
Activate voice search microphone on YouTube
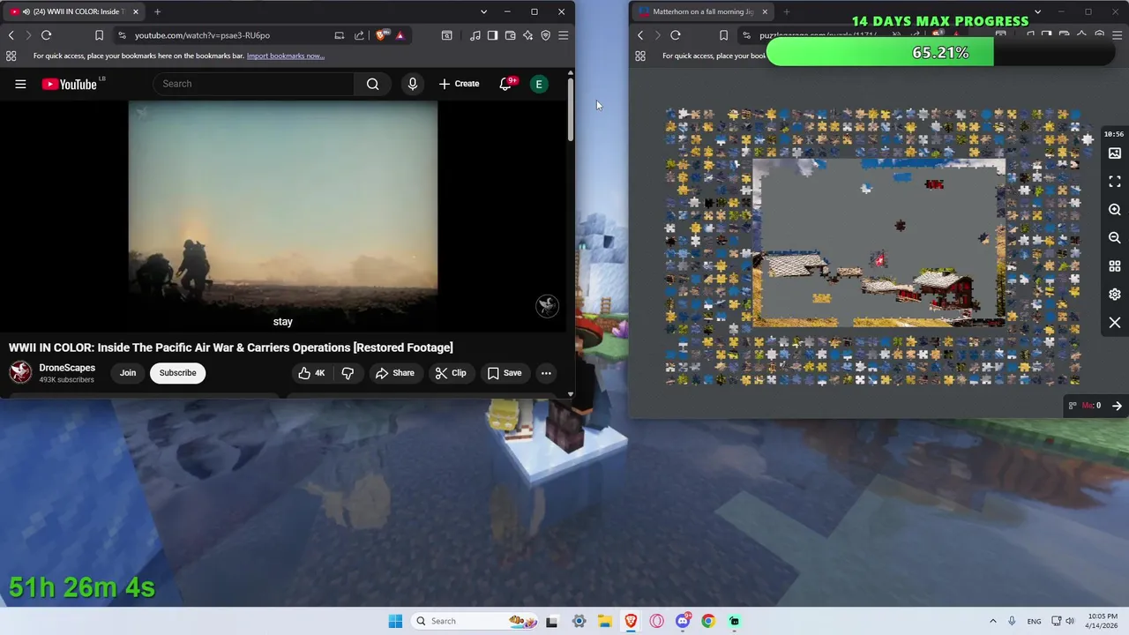412,84
